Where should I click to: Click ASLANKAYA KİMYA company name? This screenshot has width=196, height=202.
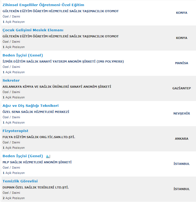(57, 87)
